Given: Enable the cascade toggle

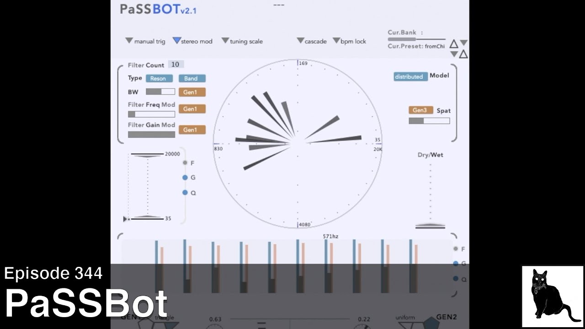Looking at the screenshot, I should point(300,41).
